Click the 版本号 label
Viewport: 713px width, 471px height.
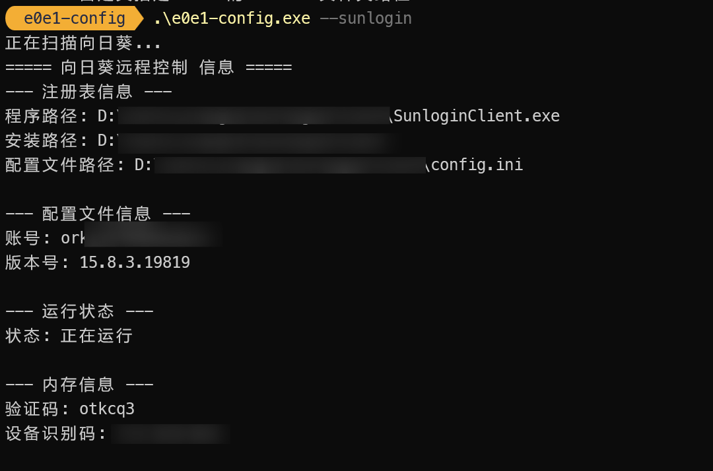[x=32, y=263]
